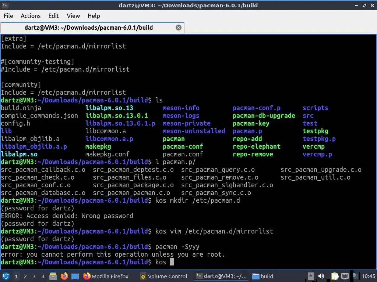Click the network monitor tray icon
Image resolution: width=377 pixels, height=282 pixels.
345,276
